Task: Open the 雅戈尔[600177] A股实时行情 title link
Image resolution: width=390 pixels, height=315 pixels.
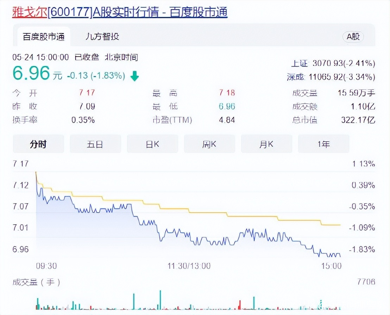Action: [120, 12]
